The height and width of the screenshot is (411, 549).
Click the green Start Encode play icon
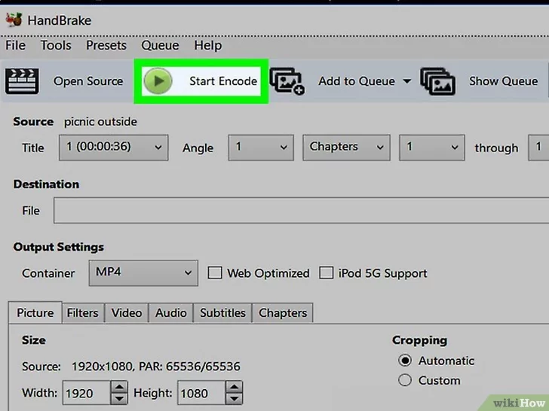158,81
